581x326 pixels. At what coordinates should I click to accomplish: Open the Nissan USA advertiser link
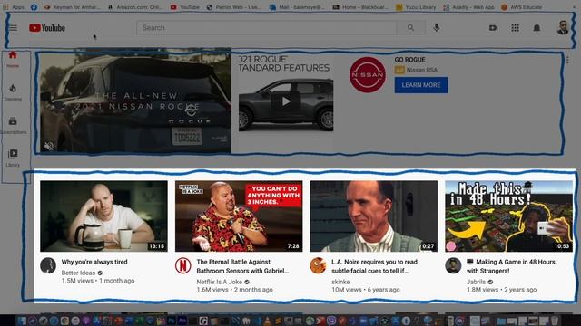[421, 70]
